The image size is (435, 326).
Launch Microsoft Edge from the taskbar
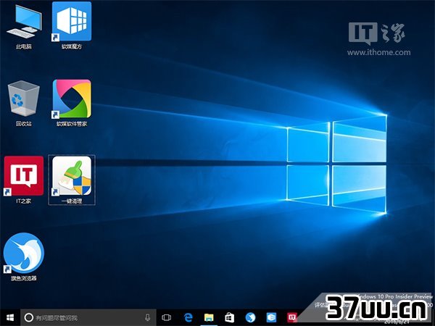(x=188, y=317)
